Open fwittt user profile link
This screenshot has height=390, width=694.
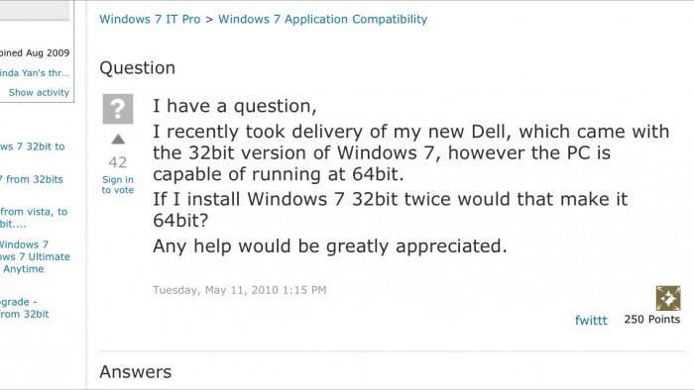click(591, 320)
